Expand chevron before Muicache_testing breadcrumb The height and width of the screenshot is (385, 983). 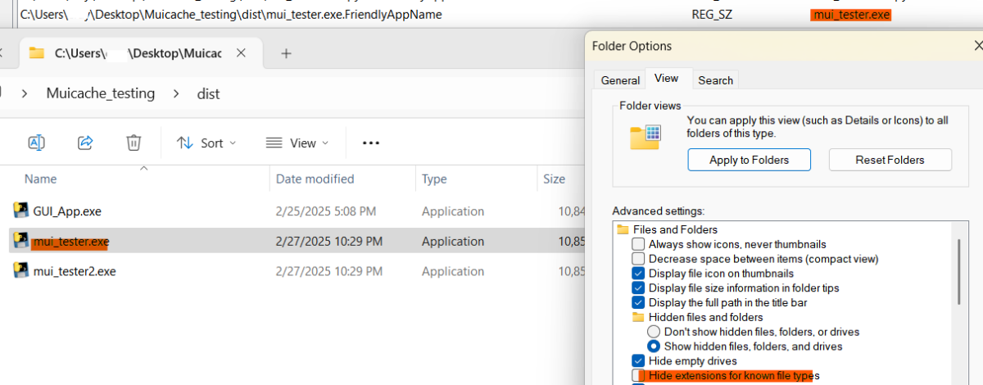tap(25, 93)
